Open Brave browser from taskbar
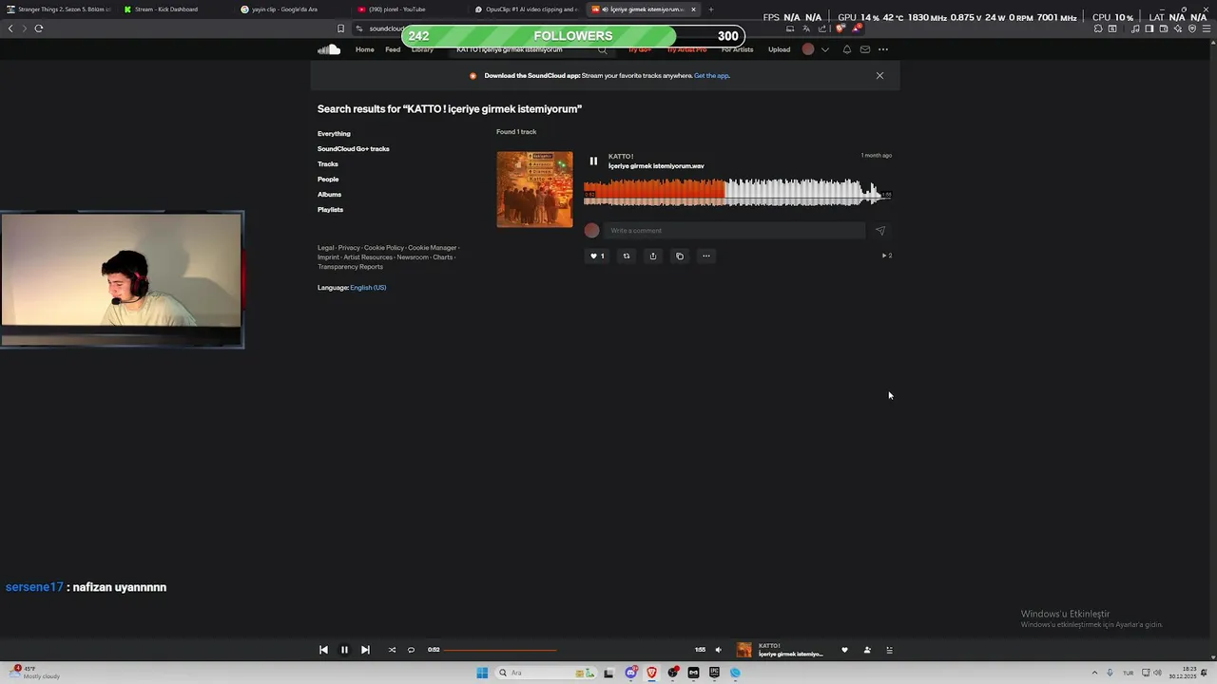This screenshot has width=1217, height=684. [x=652, y=673]
